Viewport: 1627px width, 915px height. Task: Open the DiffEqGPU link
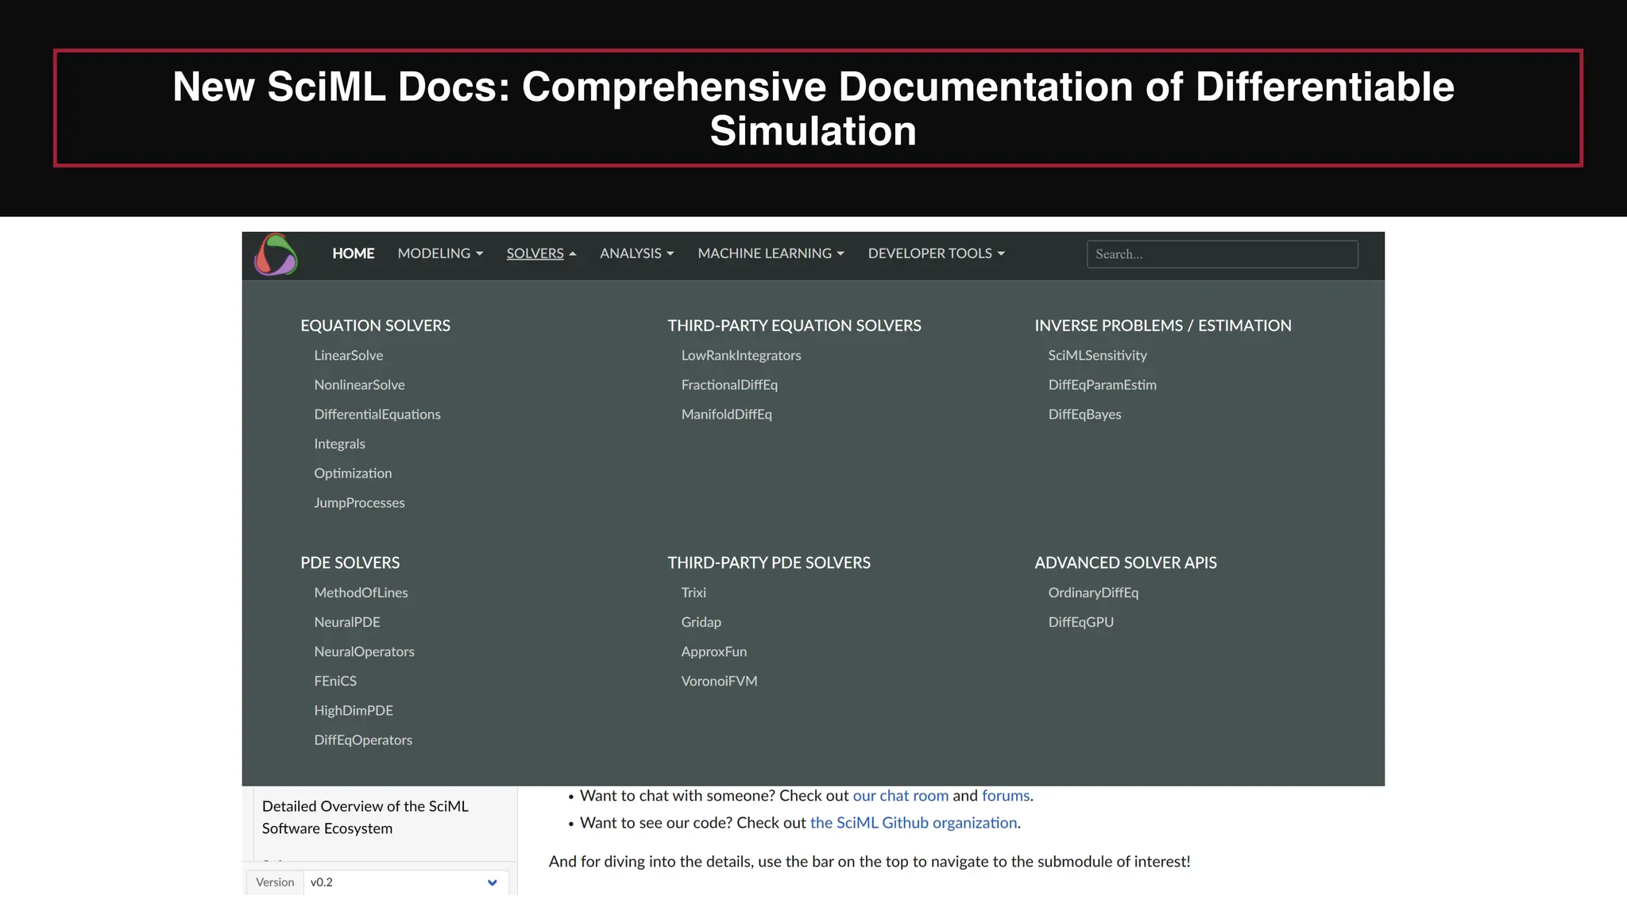point(1080,622)
